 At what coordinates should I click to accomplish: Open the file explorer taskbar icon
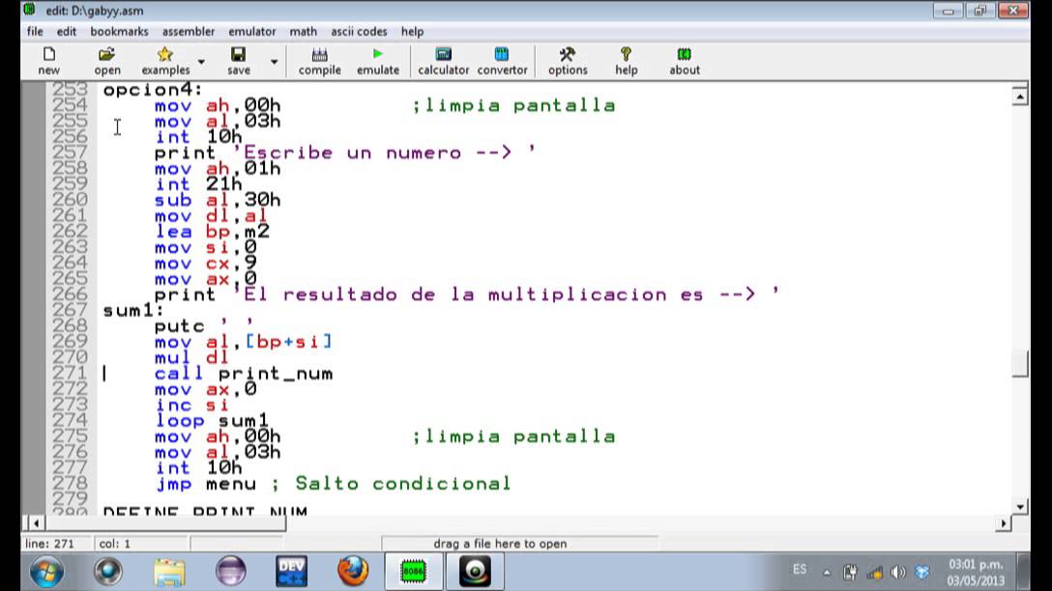pyautogui.click(x=169, y=573)
